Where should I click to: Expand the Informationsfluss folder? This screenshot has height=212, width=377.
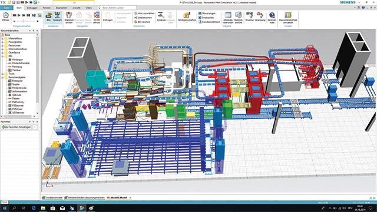click(x=2, y=49)
